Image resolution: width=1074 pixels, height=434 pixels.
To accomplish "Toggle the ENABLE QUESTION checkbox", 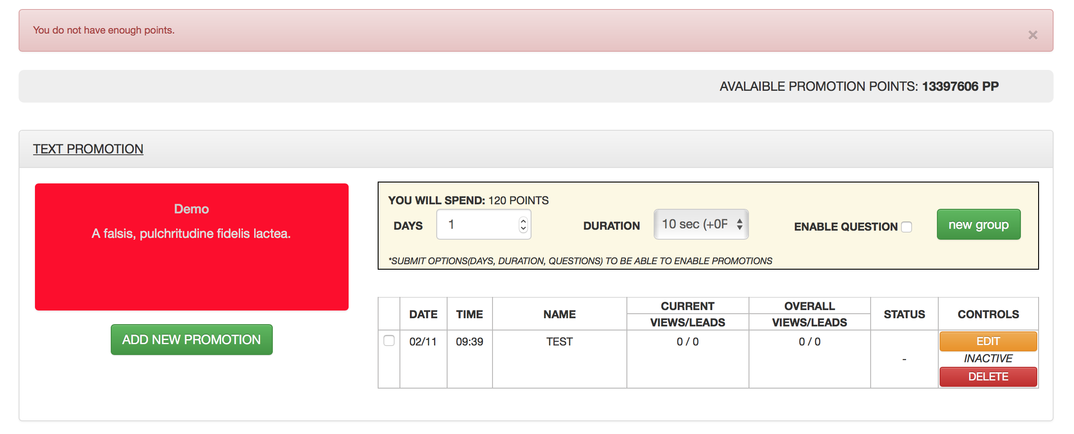I will pos(906,227).
